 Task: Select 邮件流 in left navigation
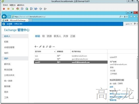pyautogui.click(x=7, y=64)
